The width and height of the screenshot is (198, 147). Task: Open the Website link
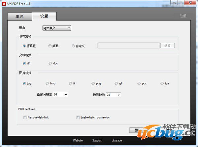coord(78,140)
